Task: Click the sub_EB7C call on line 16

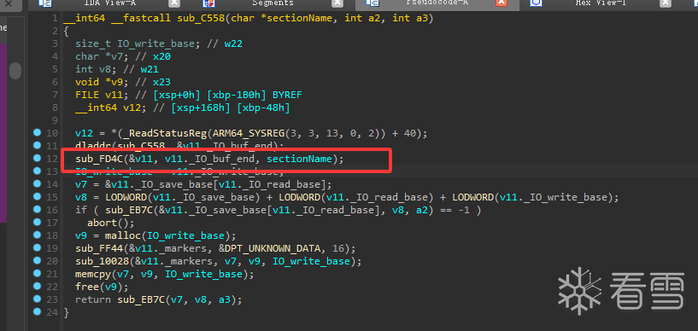Action: [x=129, y=210]
